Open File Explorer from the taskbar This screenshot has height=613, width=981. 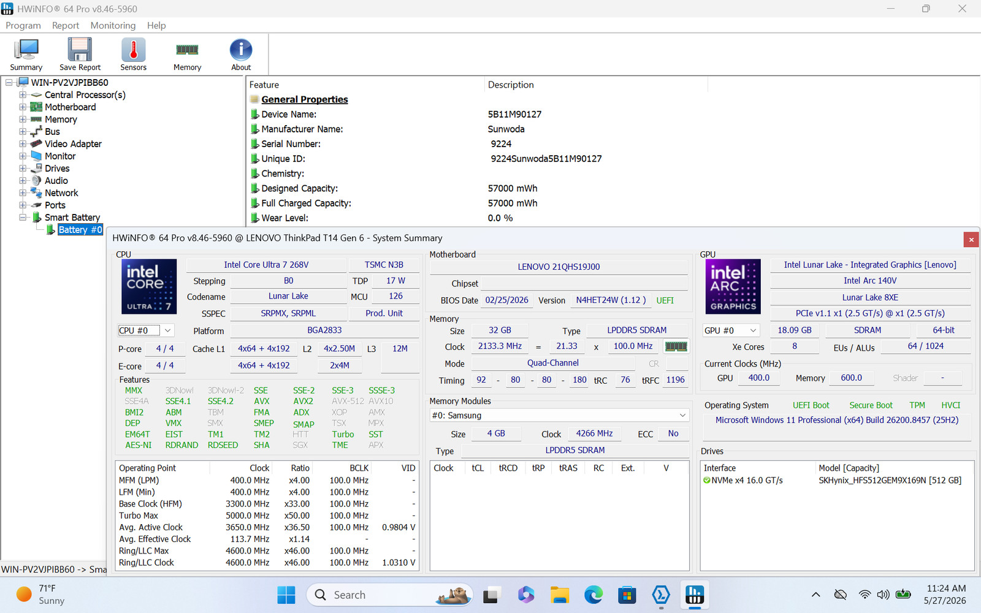(x=559, y=595)
